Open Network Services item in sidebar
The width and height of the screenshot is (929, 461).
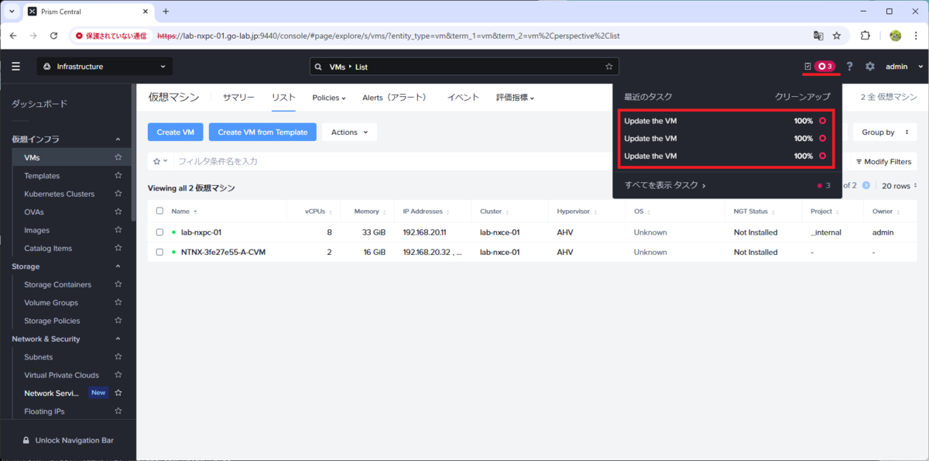pos(52,393)
